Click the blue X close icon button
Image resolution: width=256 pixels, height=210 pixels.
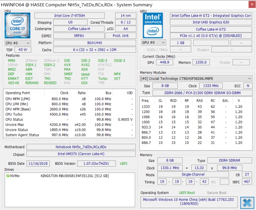tap(247, 203)
